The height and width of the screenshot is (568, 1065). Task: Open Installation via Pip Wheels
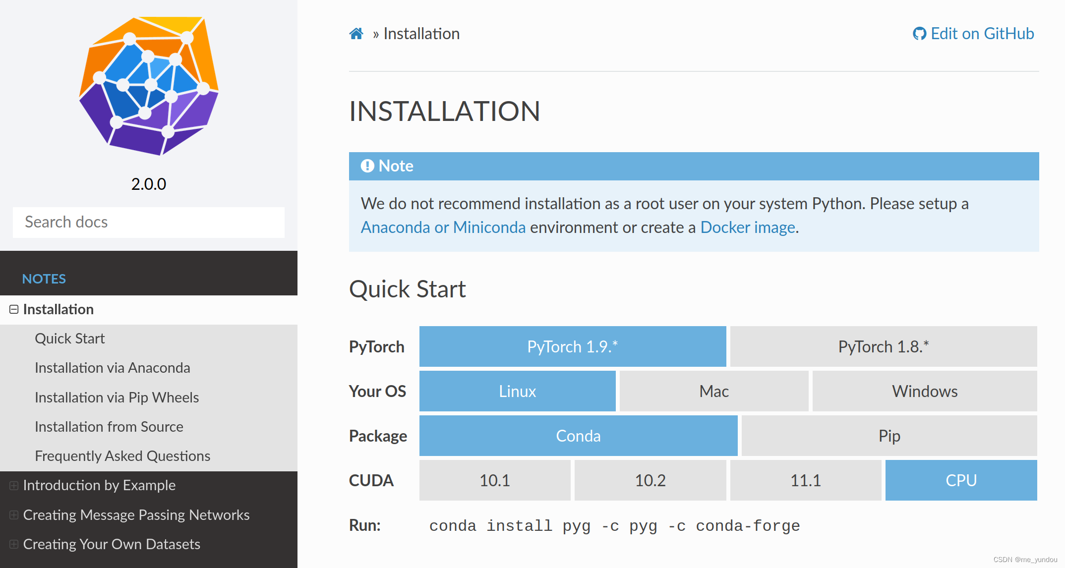click(117, 398)
